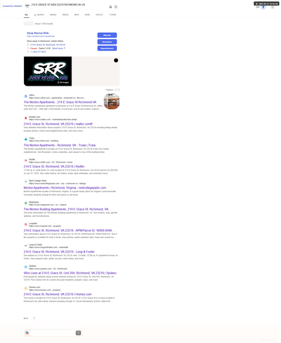This screenshot has width=281, height=343.
Task: Click the Redfin favicon
Action: coord(25,161)
